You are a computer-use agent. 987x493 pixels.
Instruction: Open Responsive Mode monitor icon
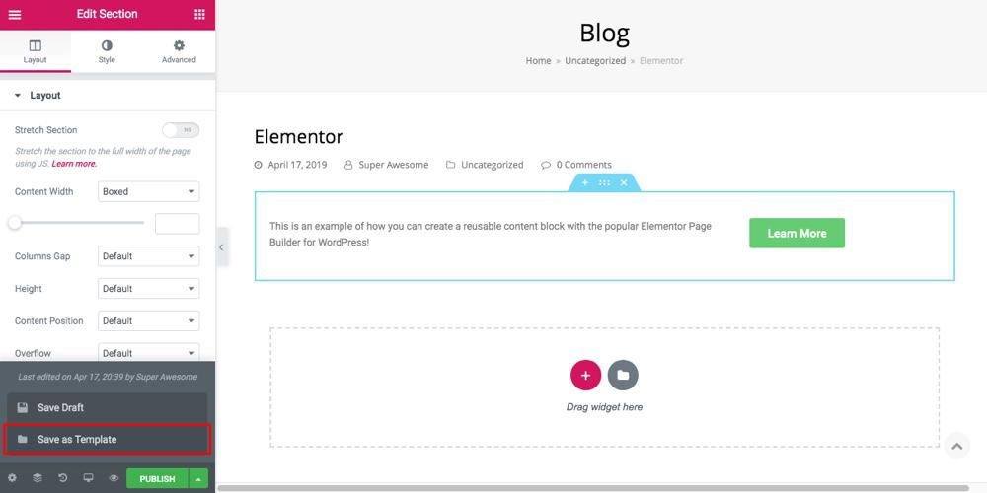pos(88,478)
